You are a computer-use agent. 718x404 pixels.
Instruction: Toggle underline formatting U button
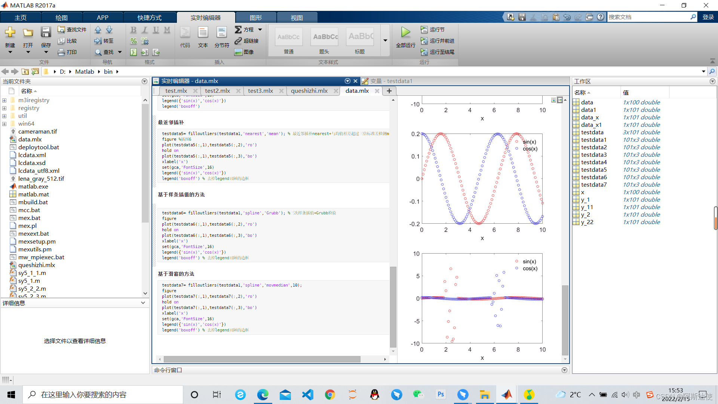pos(156,30)
